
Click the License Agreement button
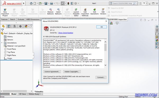pyautogui.click(x=52, y=72)
